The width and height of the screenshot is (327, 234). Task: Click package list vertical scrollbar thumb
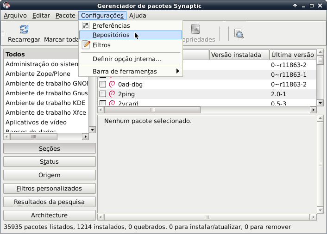[320, 60]
